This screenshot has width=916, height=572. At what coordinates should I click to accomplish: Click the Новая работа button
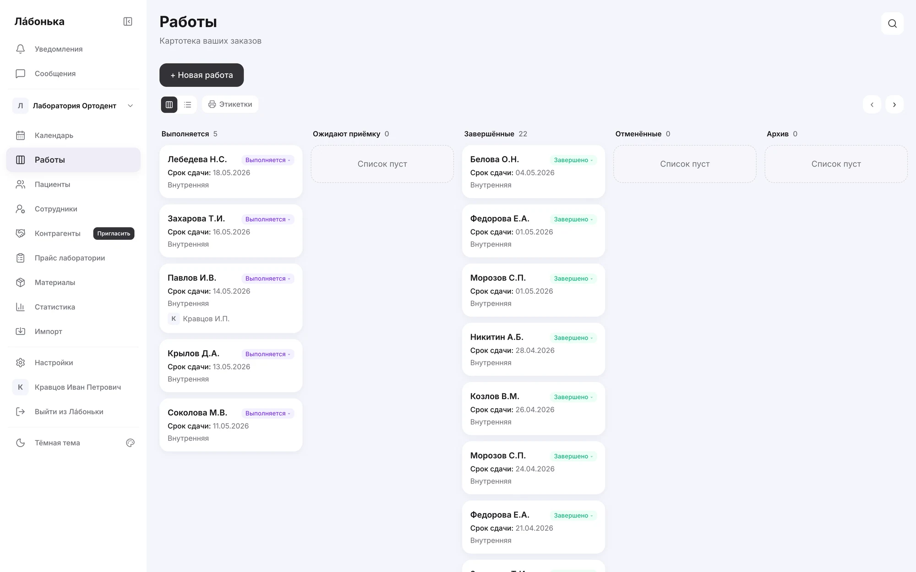202,75
